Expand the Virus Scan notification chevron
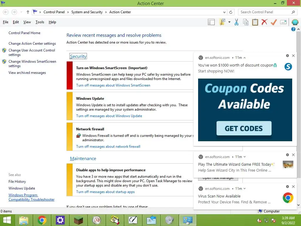 245,189
